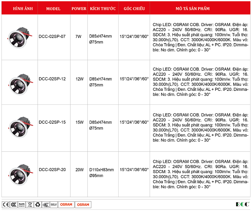Click the DCC brand logo
This screenshot has height=211, width=252.
[x=242, y=204]
